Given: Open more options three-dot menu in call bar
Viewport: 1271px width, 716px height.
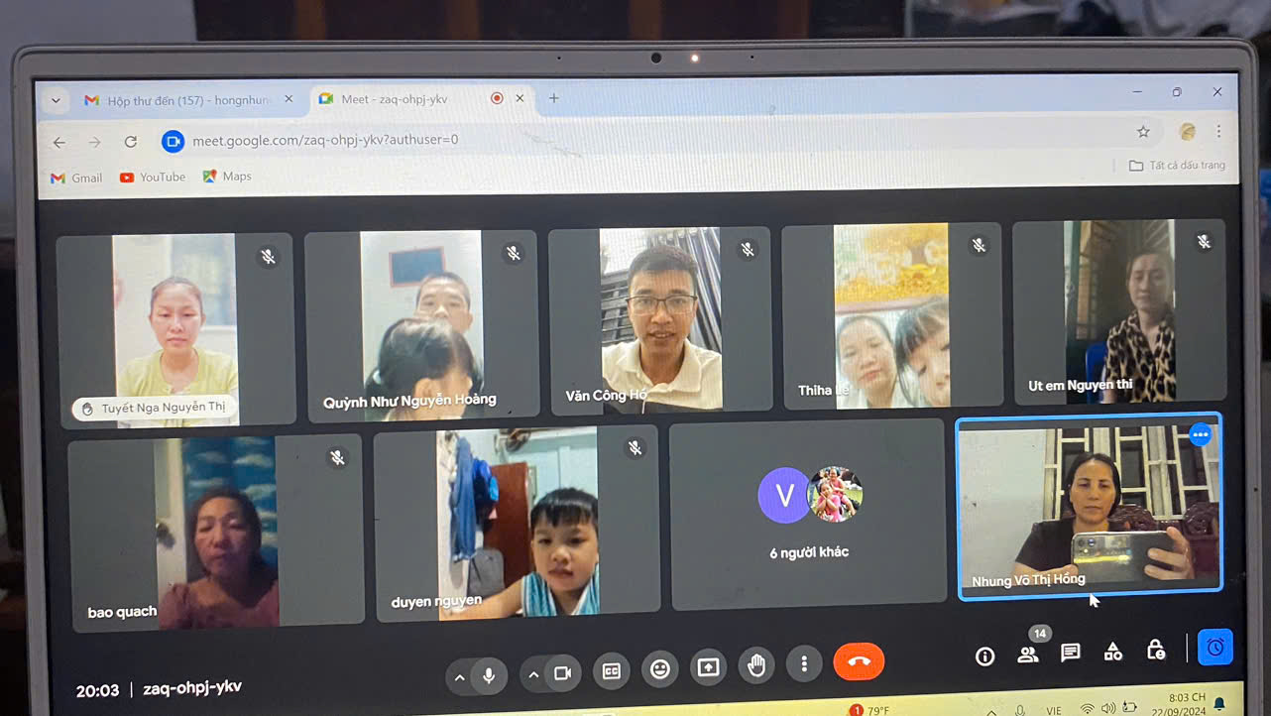Looking at the screenshot, I should click(804, 663).
